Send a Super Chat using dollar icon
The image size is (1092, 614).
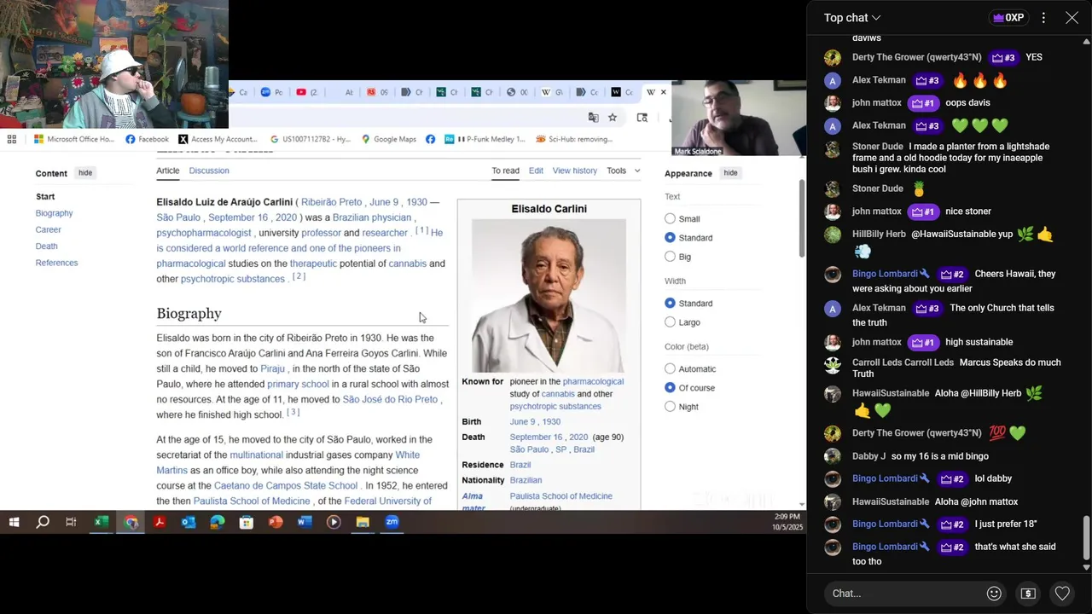[x=1028, y=594]
